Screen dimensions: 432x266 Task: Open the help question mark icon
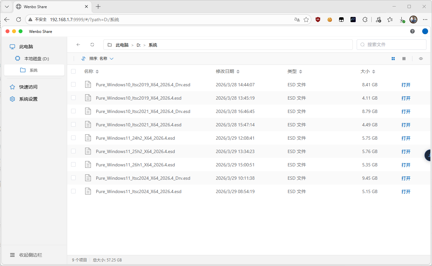(412, 31)
